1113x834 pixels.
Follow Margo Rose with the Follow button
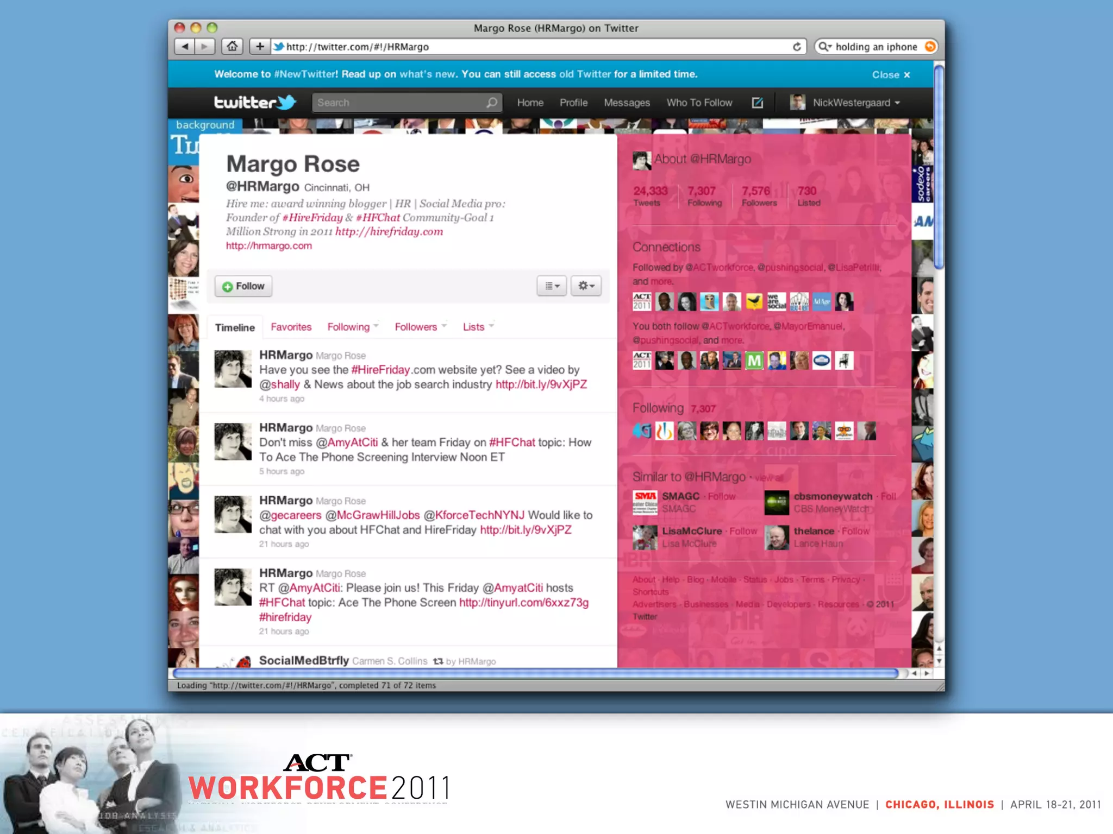(x=243, y=286)
